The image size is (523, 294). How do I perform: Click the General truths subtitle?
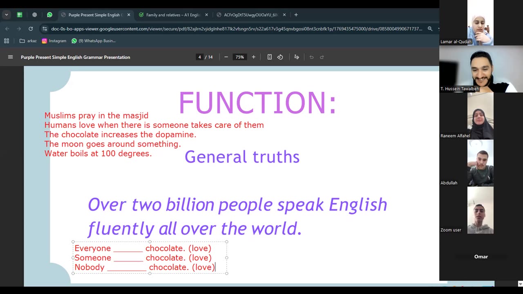242,157
